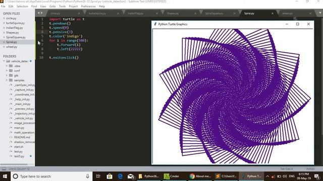Open the tab list dropdown arrow
This screenshot has width=323, height=181.
(320, 13)
